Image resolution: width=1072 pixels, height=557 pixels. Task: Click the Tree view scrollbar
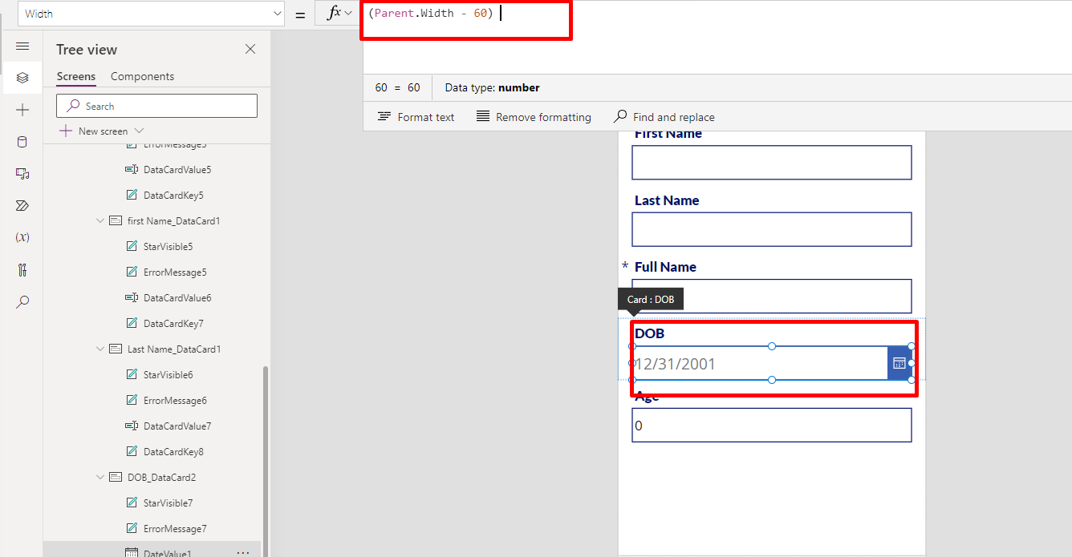266,461
